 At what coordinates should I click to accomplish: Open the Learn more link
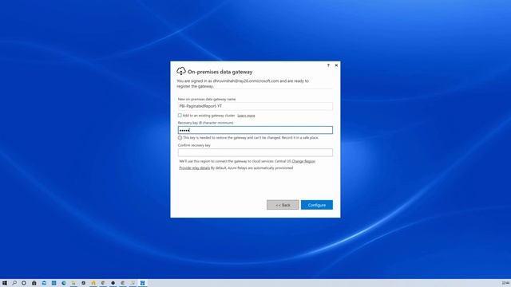[246, 116]
